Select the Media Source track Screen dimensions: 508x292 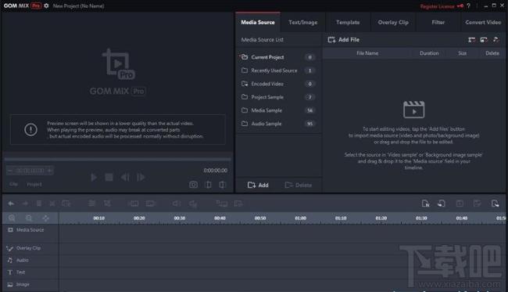(x=30, y=229)
